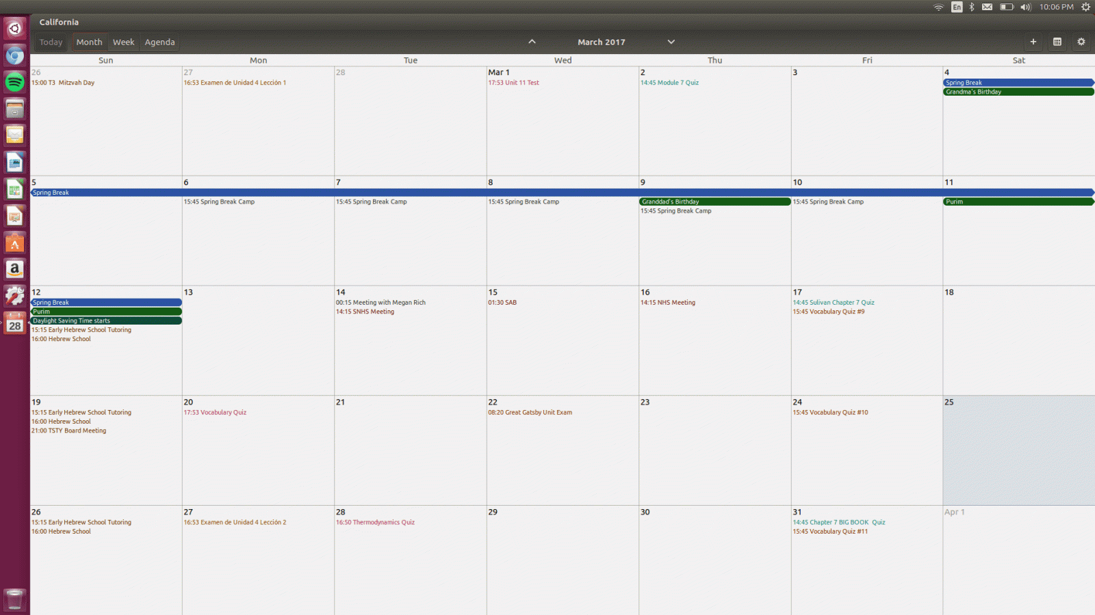This screenshot has height=615, width=1095.
Task: Open the Bluetooth indicator in the panel
Action: [972, 7]
